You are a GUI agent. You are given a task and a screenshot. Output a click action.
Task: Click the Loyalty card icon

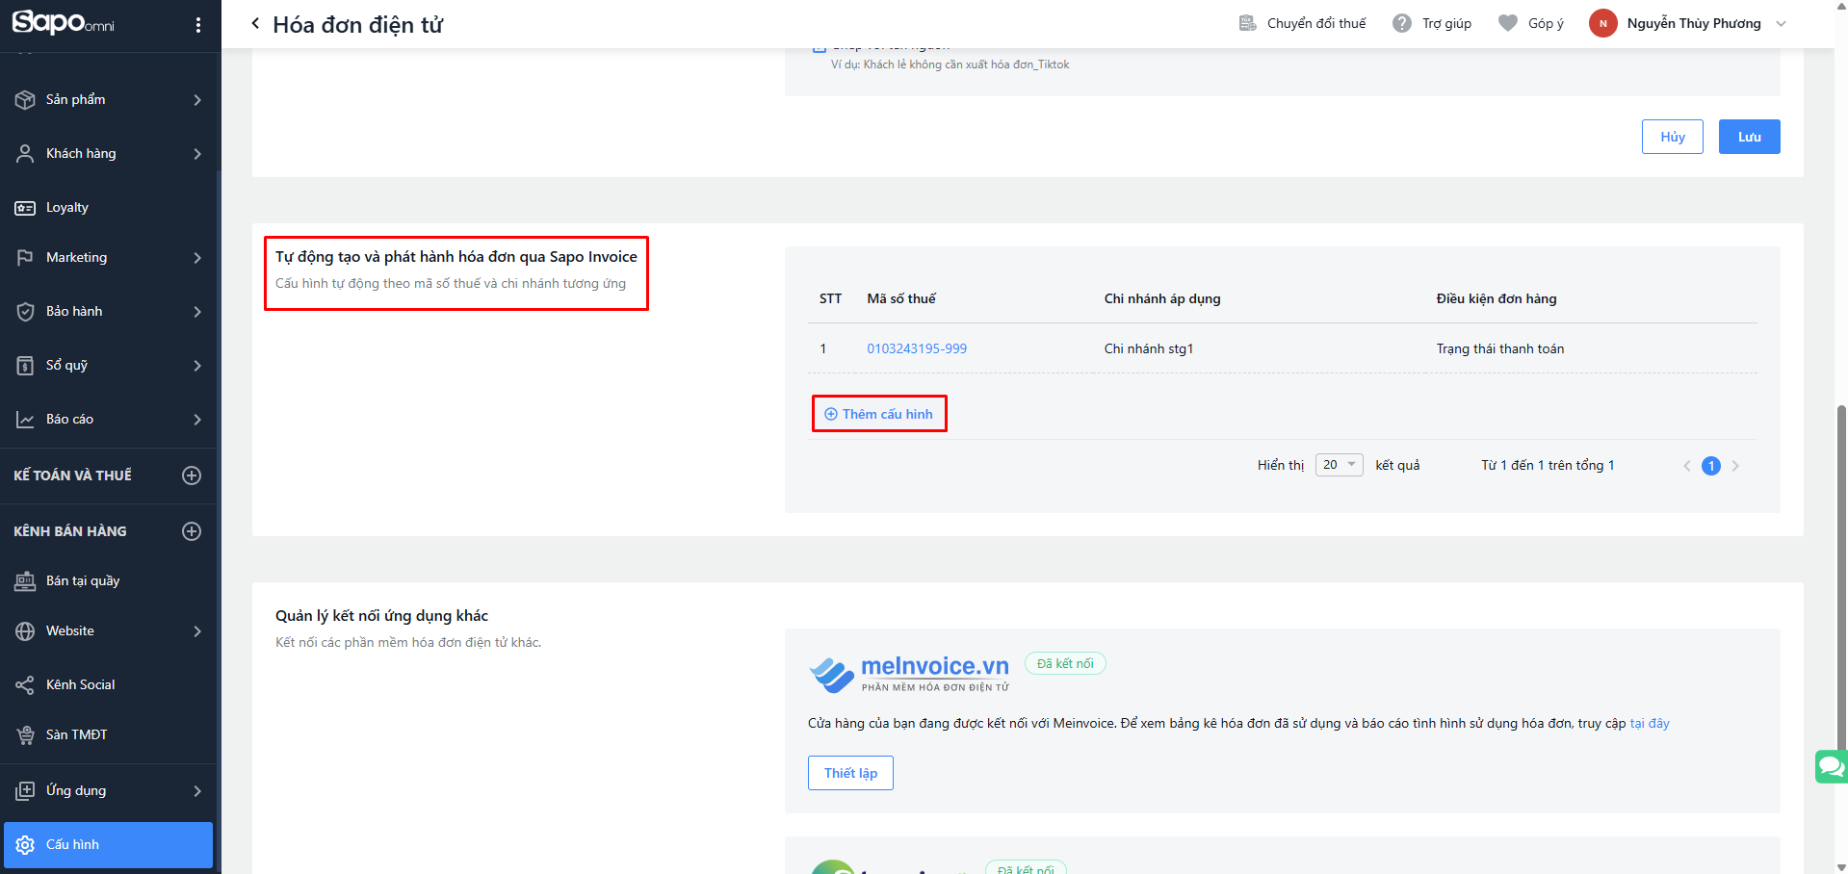coord(25,208)
